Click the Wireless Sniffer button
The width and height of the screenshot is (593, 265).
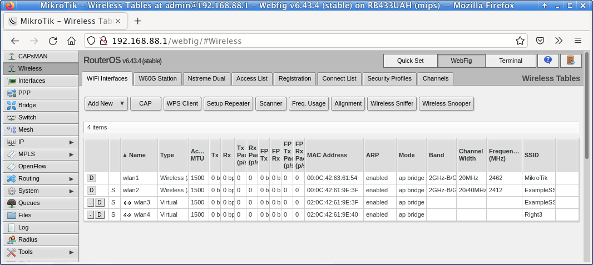[x=392, y=103]
